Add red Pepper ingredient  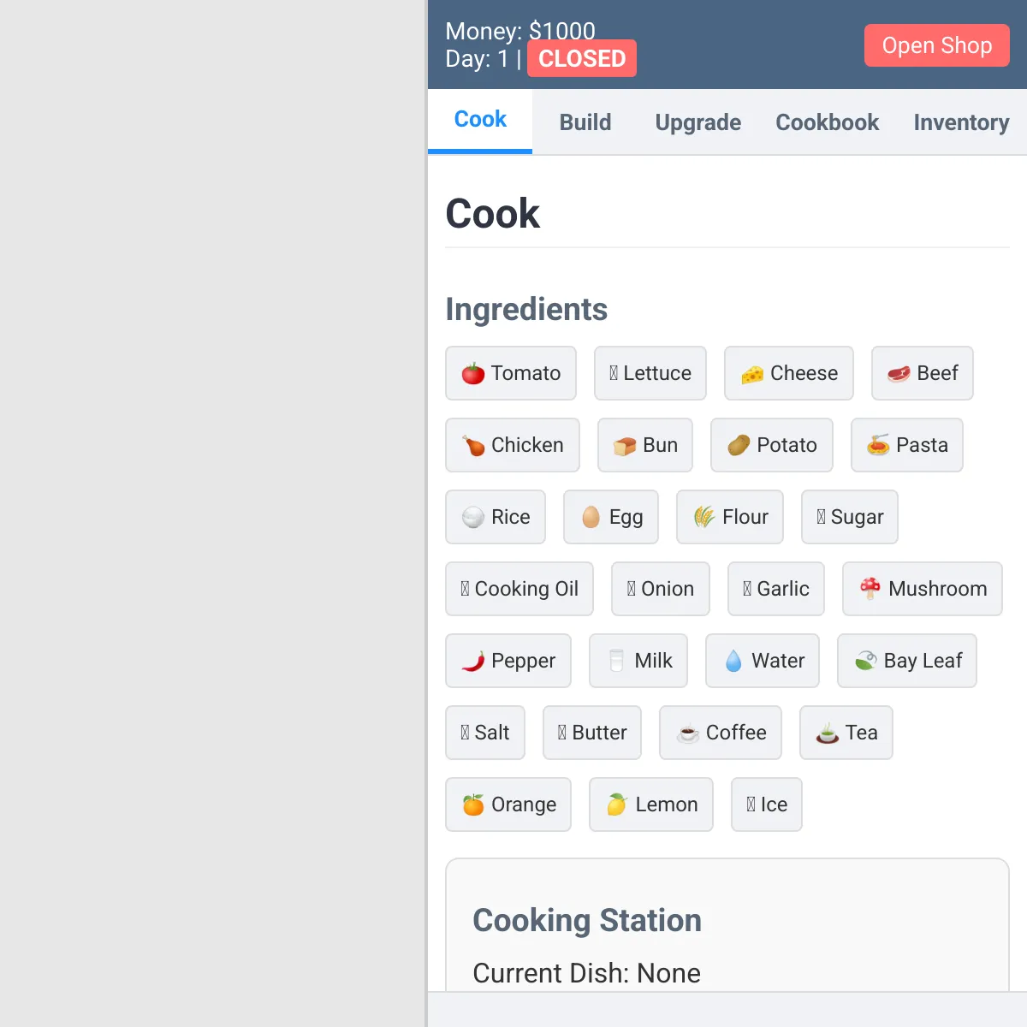pyautogui.click(x=508, y=661)
